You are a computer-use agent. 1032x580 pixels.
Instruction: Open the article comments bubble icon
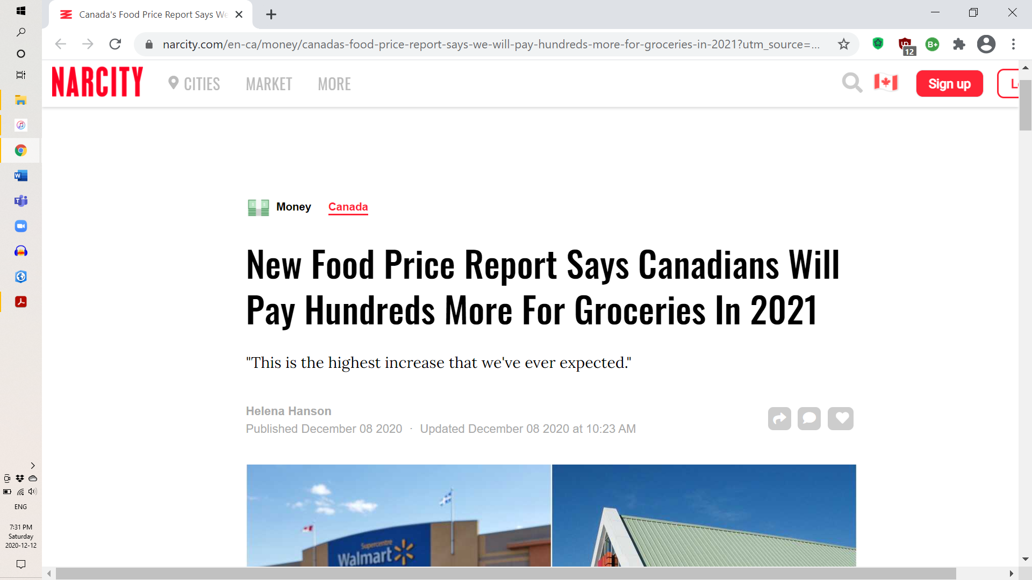pos(809,419)
